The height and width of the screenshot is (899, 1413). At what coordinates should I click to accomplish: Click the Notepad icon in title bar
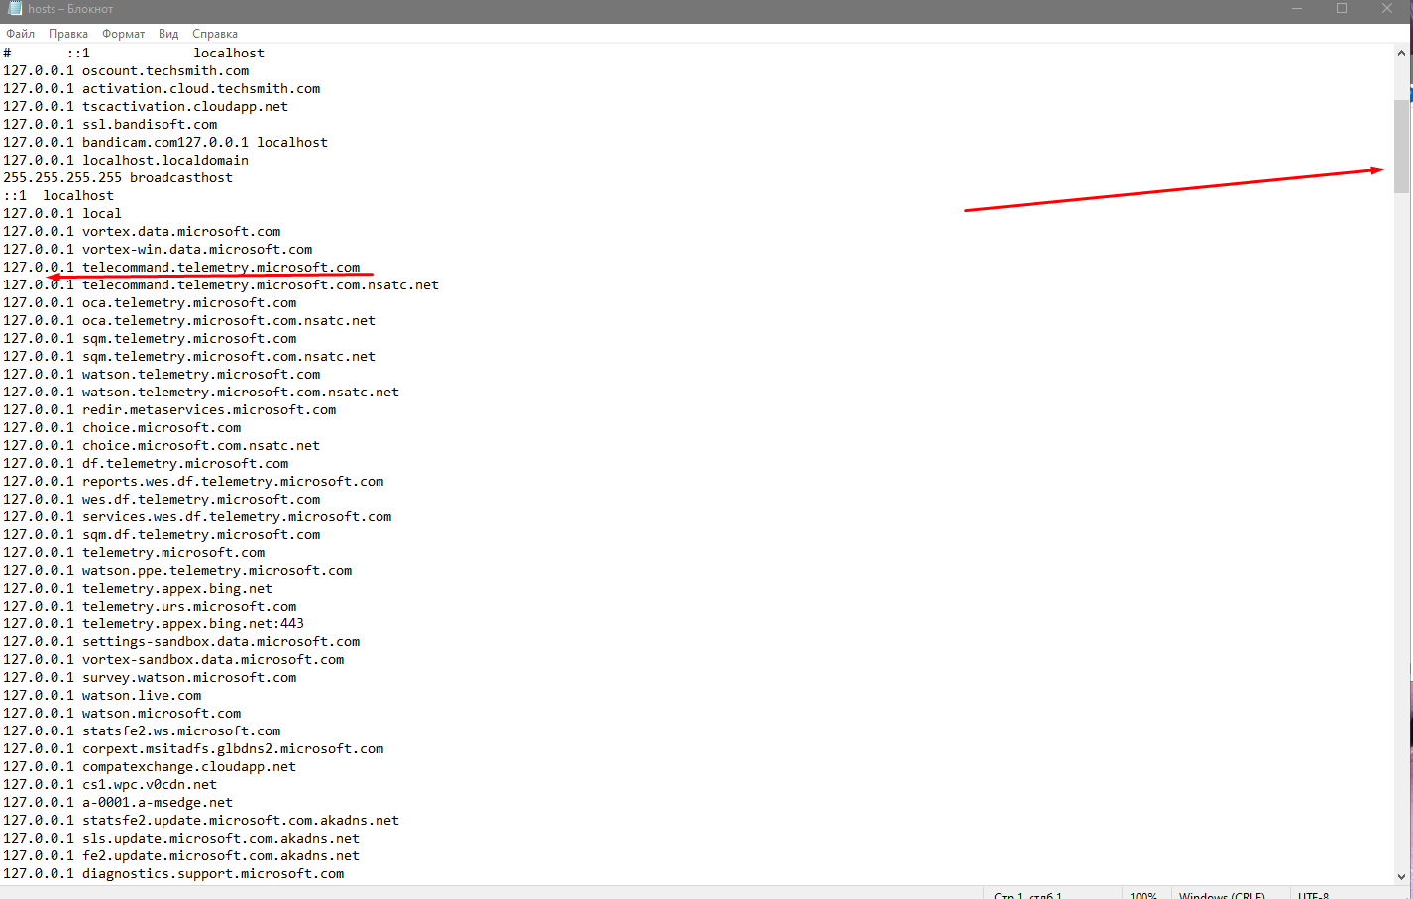15,8
